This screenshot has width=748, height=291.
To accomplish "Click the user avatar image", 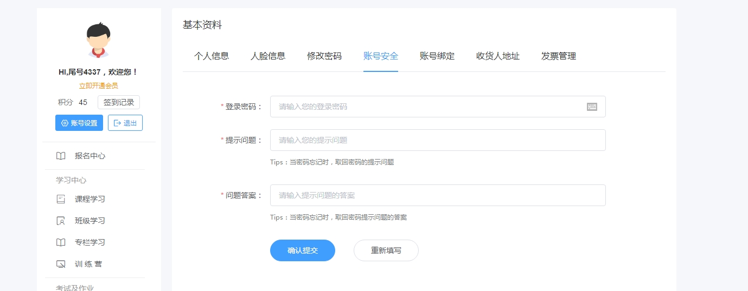I will [99, 41].
